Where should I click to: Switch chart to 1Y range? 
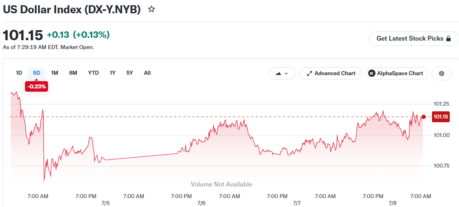(112, 73)
